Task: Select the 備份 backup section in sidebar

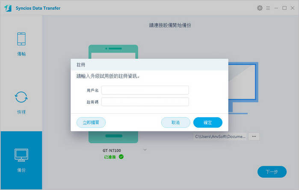Action: pos(21,160)
